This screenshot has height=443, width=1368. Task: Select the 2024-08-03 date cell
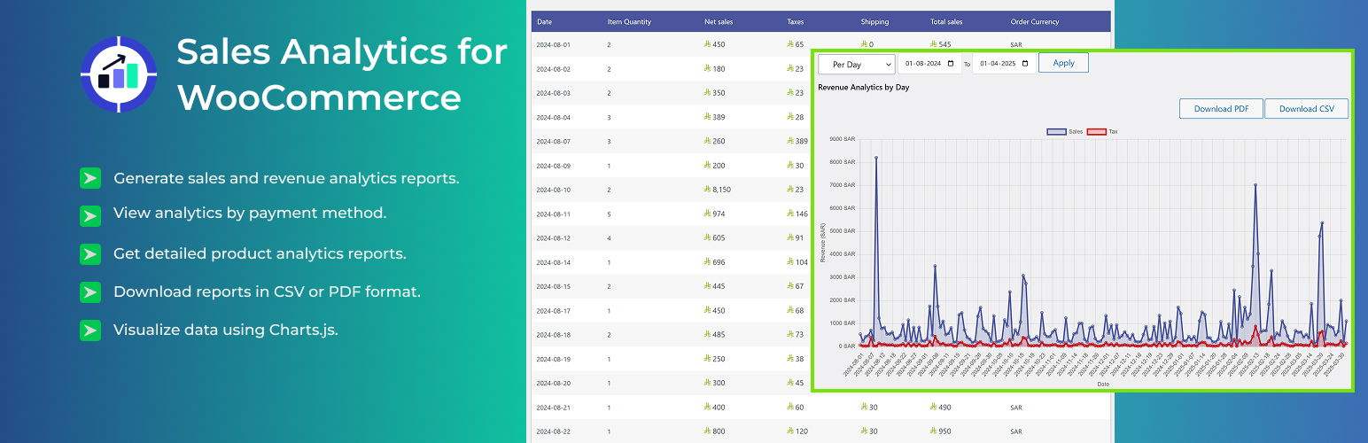point(553,93)
